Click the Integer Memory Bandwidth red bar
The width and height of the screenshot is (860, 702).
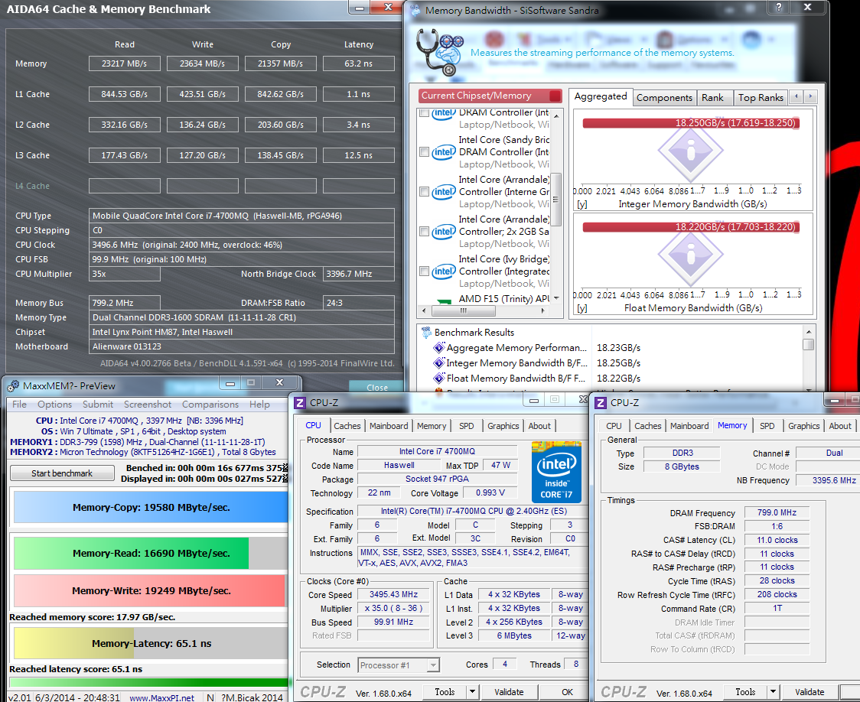click(x=690, y=123)
